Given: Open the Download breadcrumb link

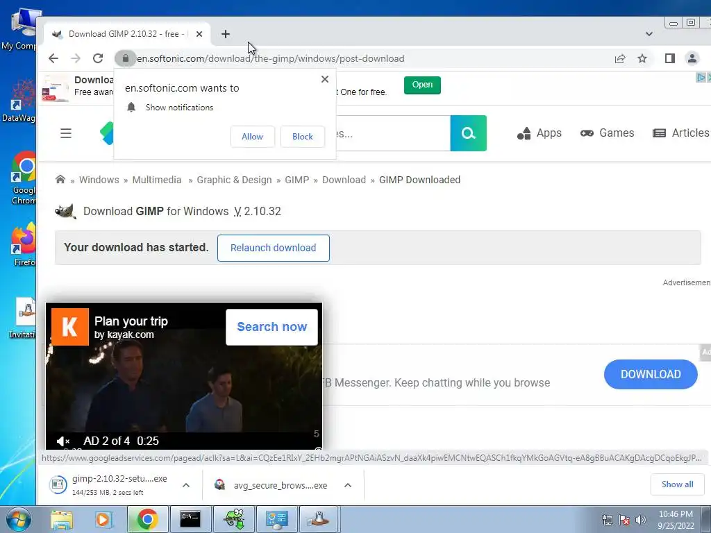Looking at the screenshot, I should (344, 180).
